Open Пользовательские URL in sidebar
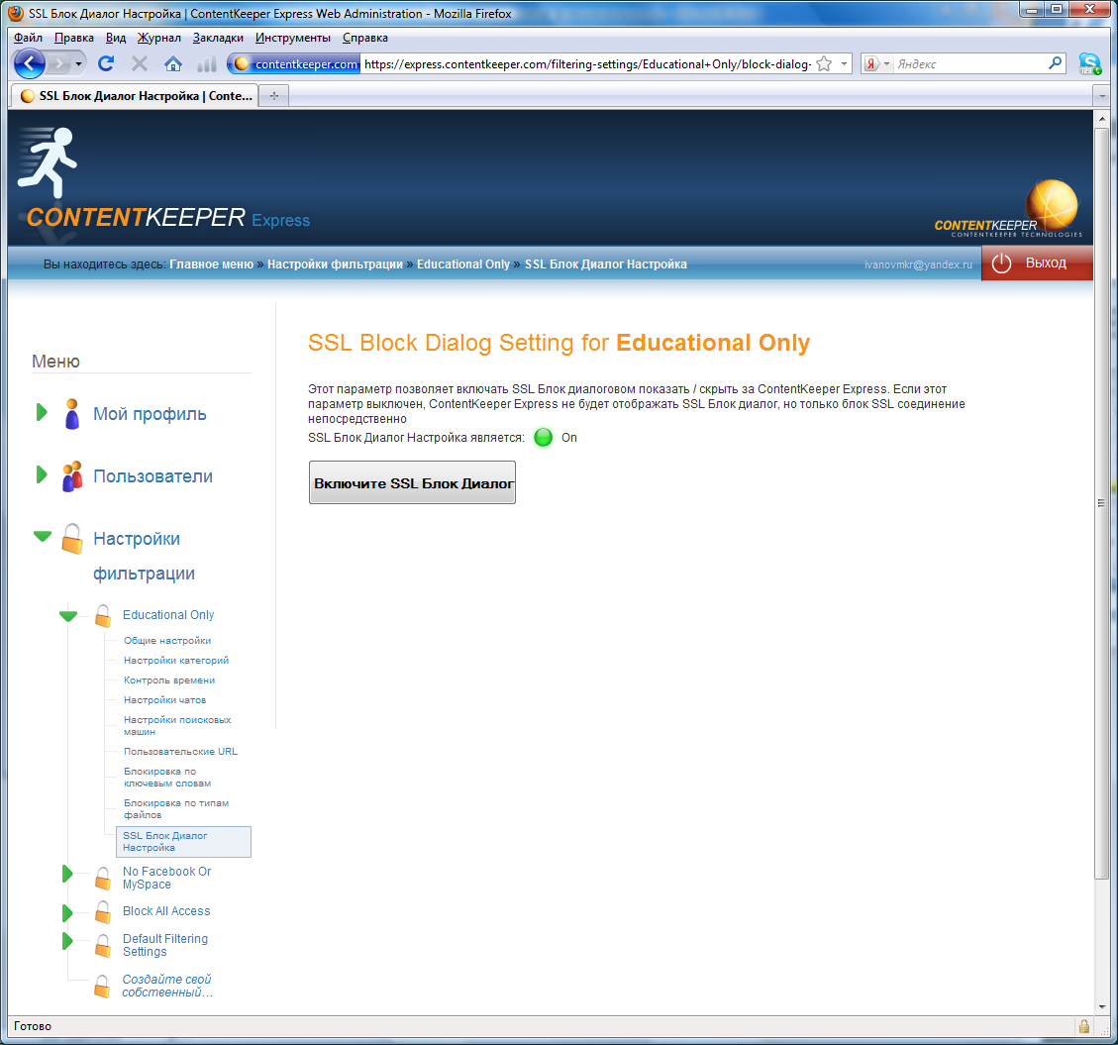 (180, 752)
